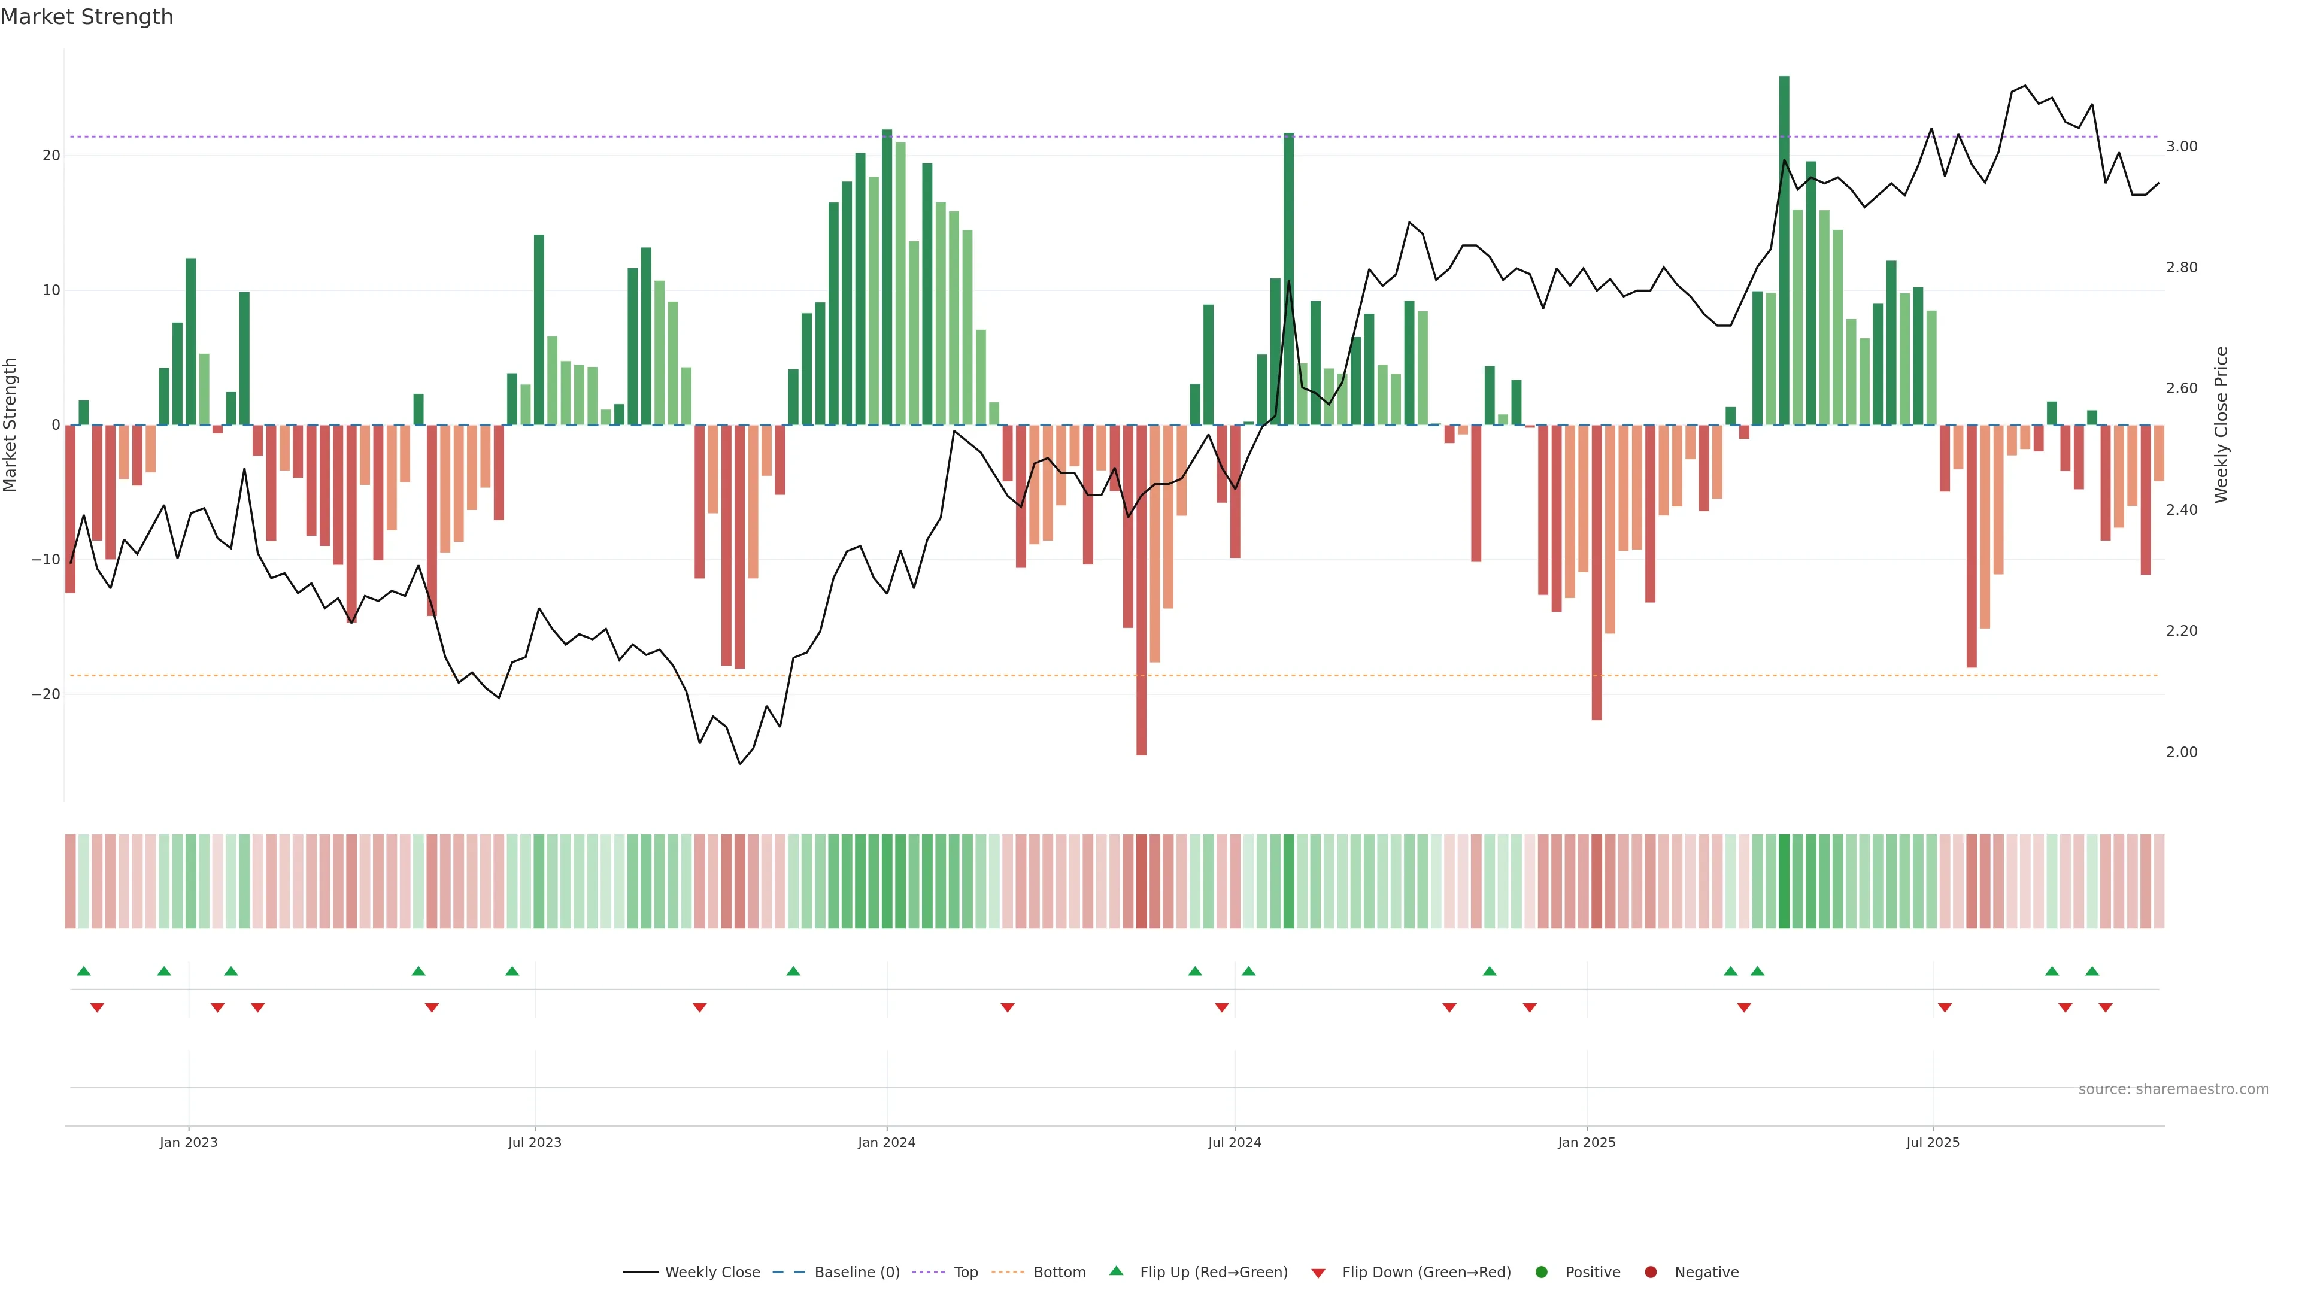
Task: Click the Weekly Close Price axis title
Action: 2221,425
